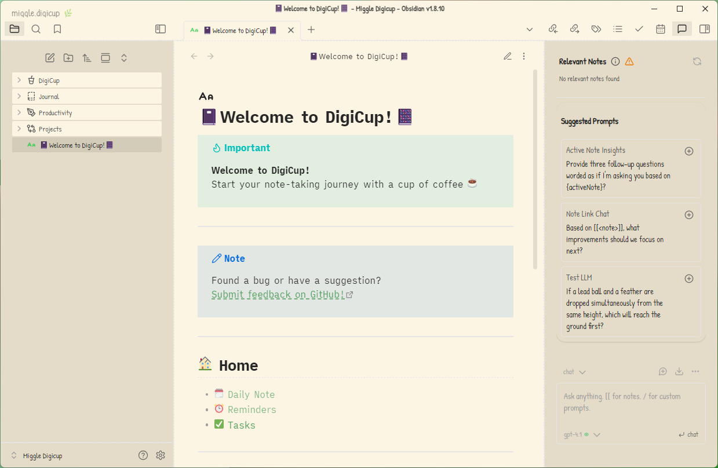Screen dimensions: 718x468
Task: Show Relevant Notes info icon
Action: click(615, 61)
